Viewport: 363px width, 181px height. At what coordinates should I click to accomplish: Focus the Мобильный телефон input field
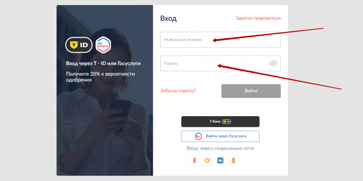(221, 40)
